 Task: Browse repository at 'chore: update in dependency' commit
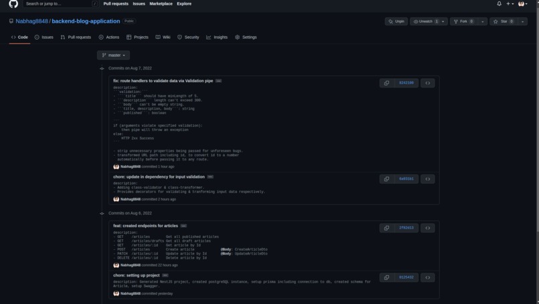427,179
